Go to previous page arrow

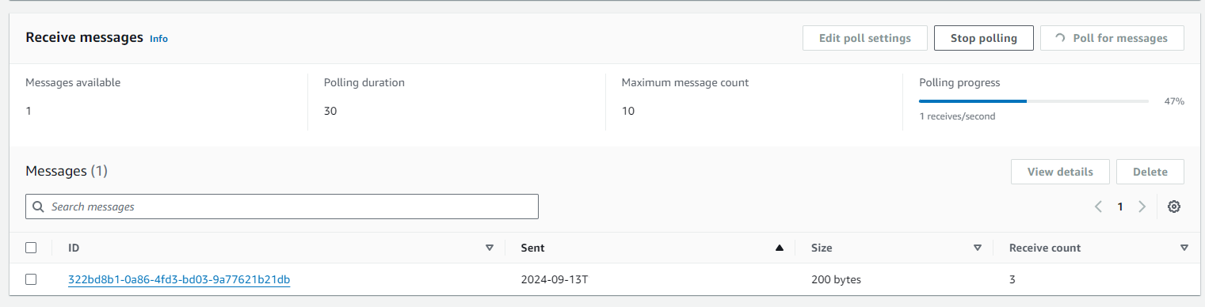tap(1099, 207)
